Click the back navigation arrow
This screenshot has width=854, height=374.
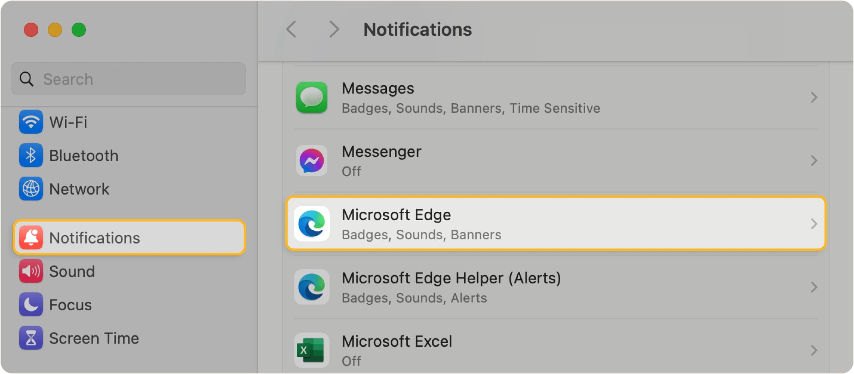[x=291, y=29]
